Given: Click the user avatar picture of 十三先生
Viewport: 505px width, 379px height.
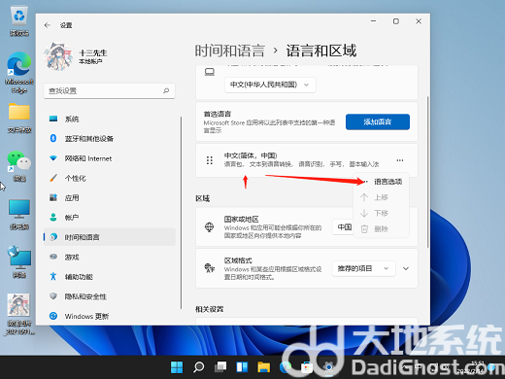Looking at the screenshot, I should click(58, 56).
